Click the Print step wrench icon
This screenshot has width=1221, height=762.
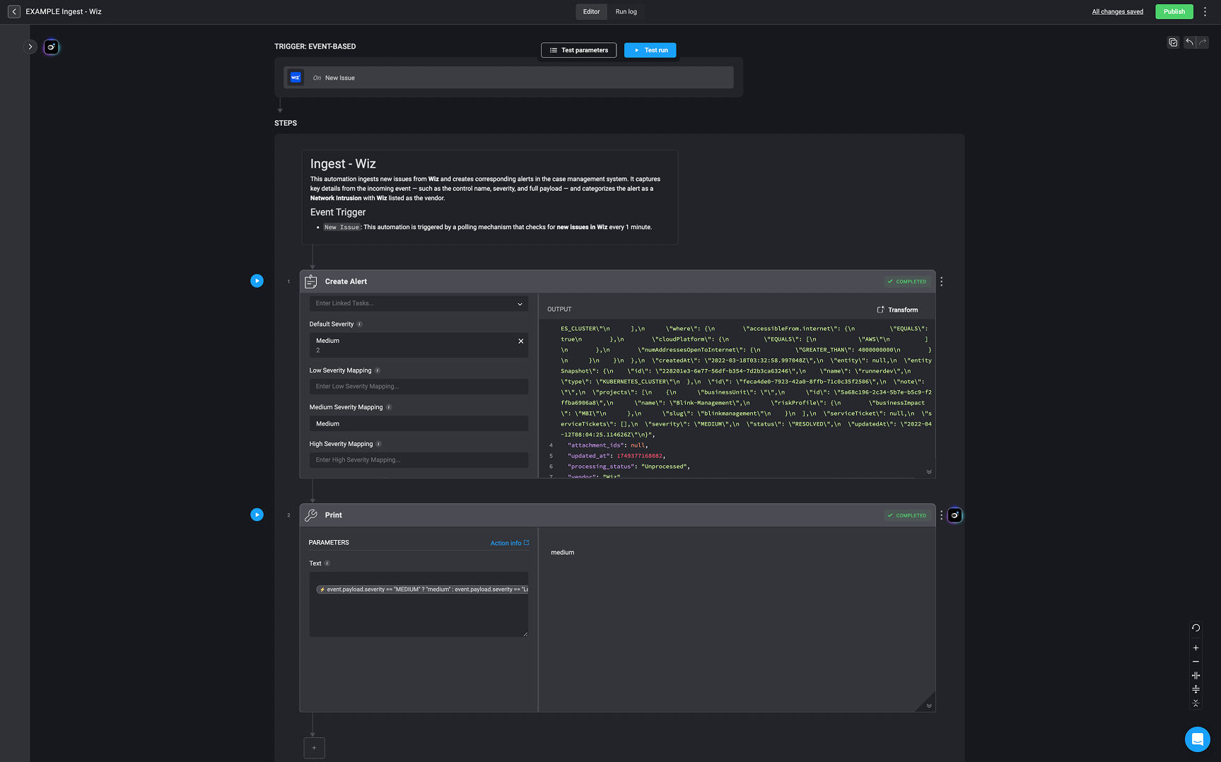pyautogui.click(x=310, y=515)
